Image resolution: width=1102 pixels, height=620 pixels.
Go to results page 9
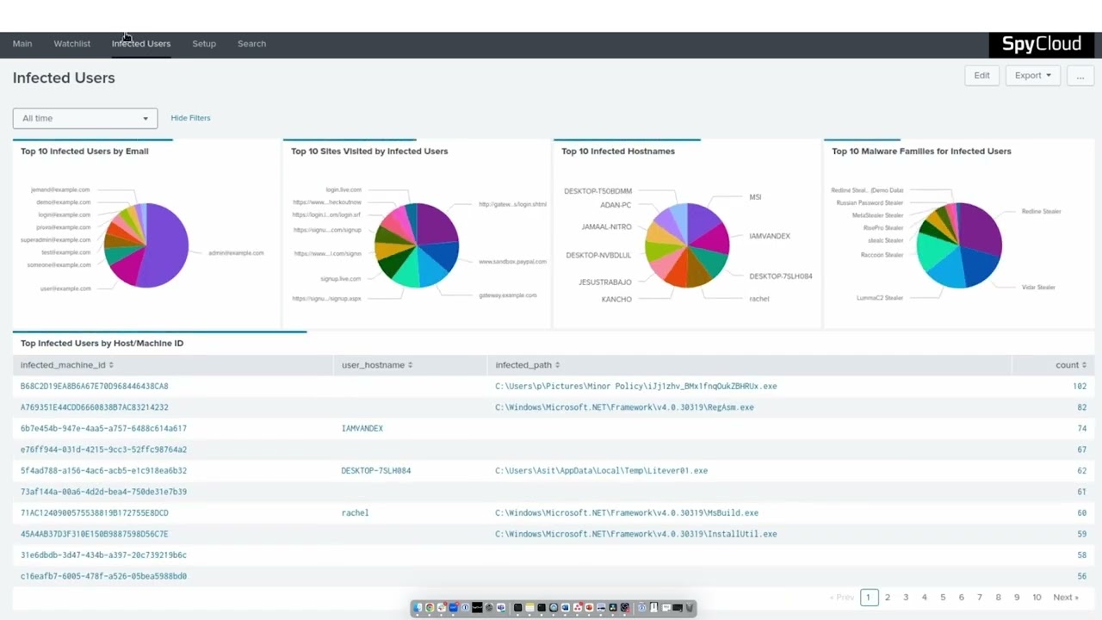point(1017,598)
